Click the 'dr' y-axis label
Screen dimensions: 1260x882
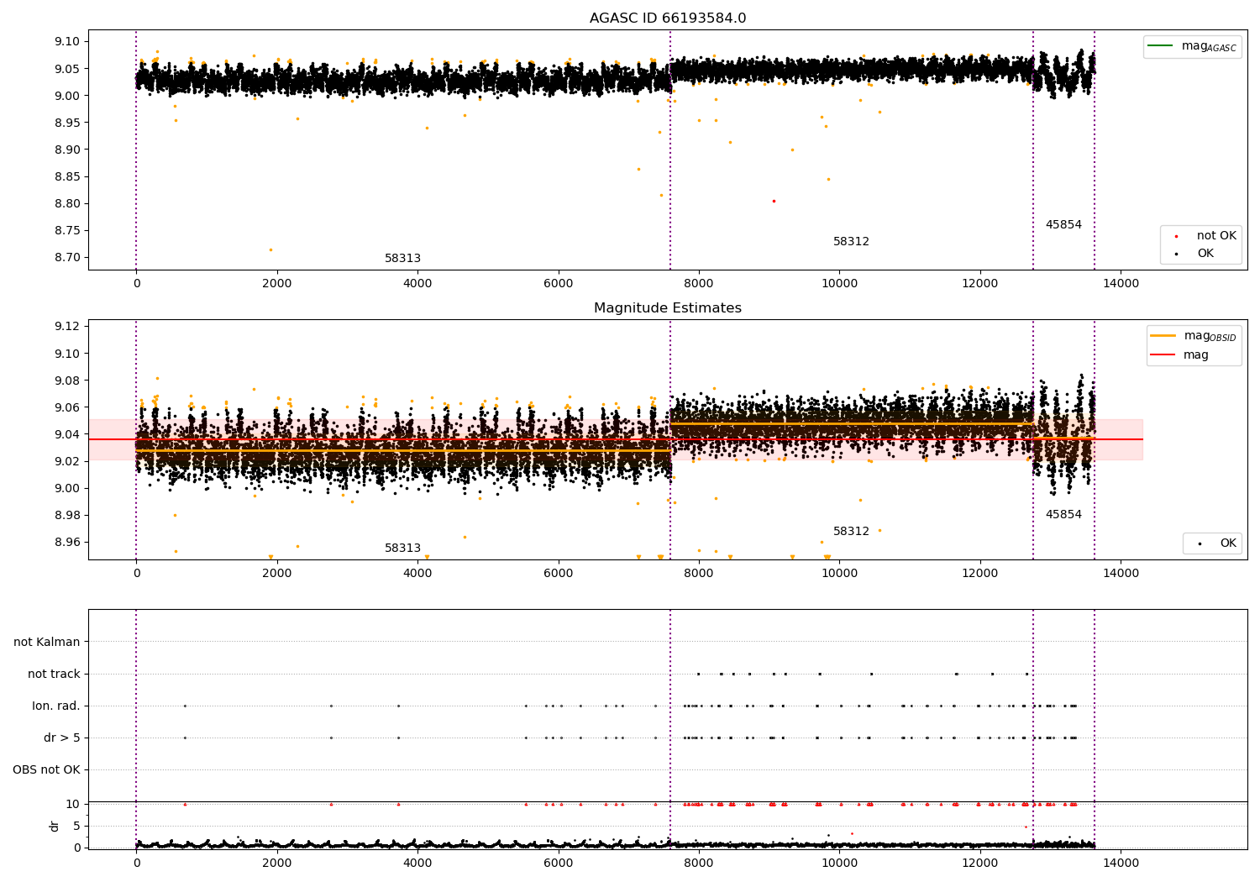click(55, 827)
